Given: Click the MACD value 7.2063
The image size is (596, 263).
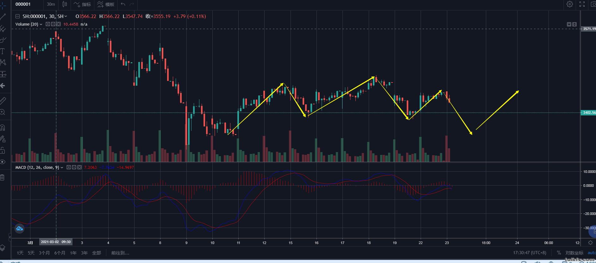Looking at the screenshot, I should (x=91, y=168).
